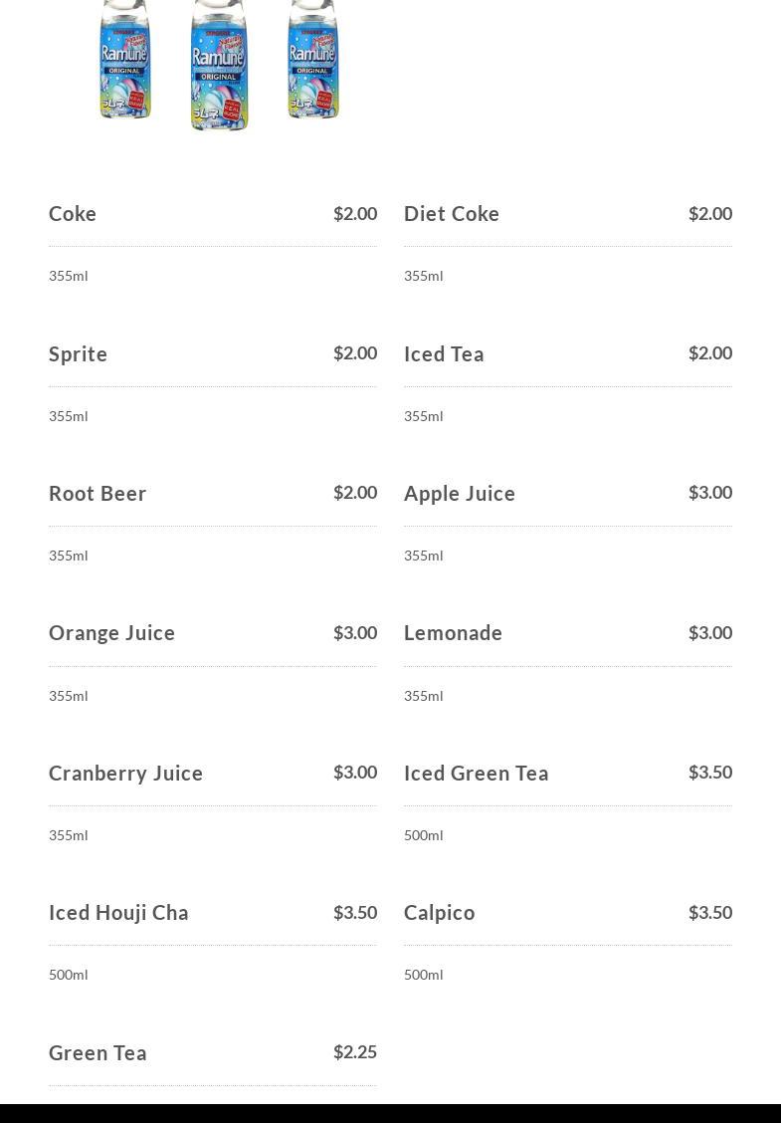
Task: Select Cranberry Juice item
Action: pyautogui.click(x=126, y=774)
